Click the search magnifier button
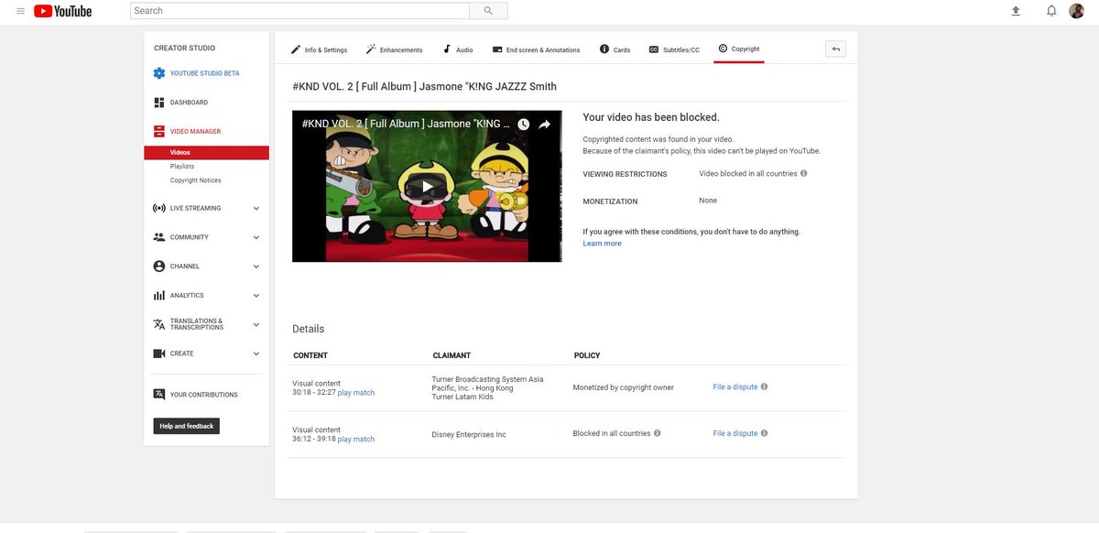 [x=488, y=11]
